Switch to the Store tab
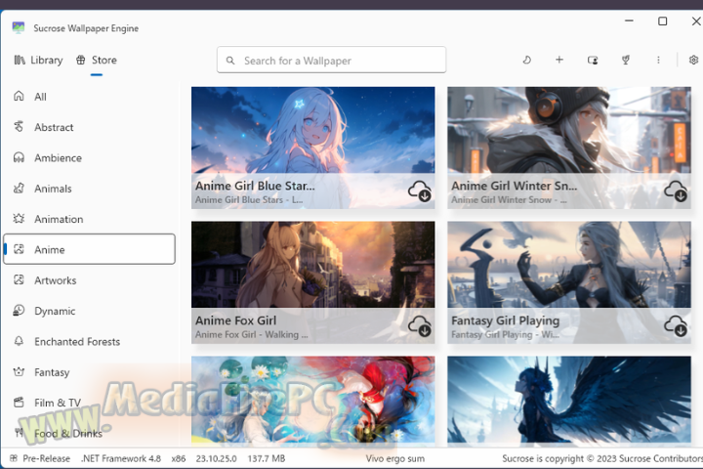Viewport: 703px width, 469px height. click(97, 61)
